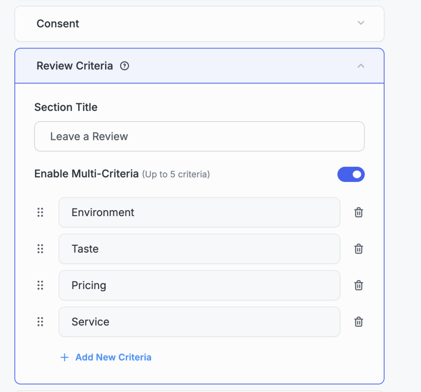The width and height of the screenshot is (421, 392).
Task: Click trash icon next to Taste
Action: pyautogui.click(x=359, y=249)
